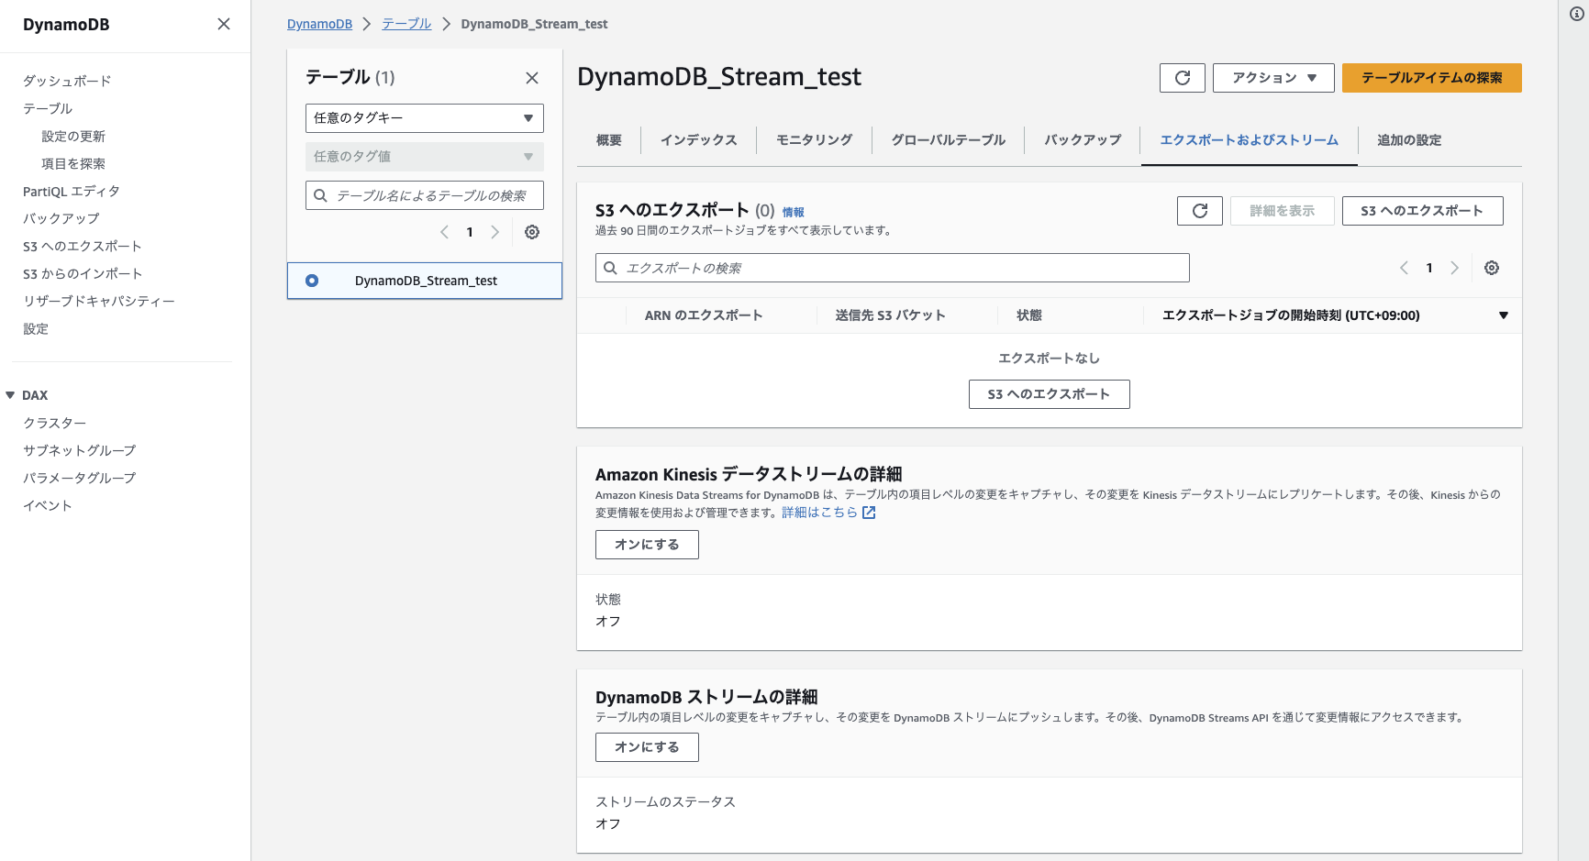
Task: Turn on DynamoDB ストリーム
Action: [647, 746]
